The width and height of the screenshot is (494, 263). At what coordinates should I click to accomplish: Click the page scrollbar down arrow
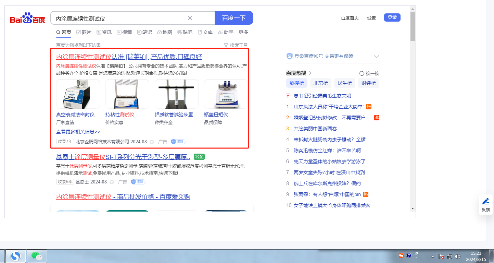pyautogui.click(x=413, y=208)
